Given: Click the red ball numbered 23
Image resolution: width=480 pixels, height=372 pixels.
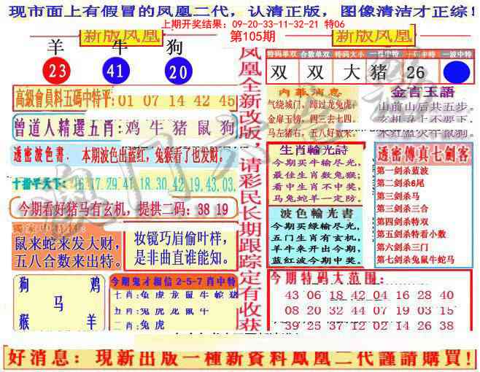Looking at the screenshot, I should [x=57, y=71].
